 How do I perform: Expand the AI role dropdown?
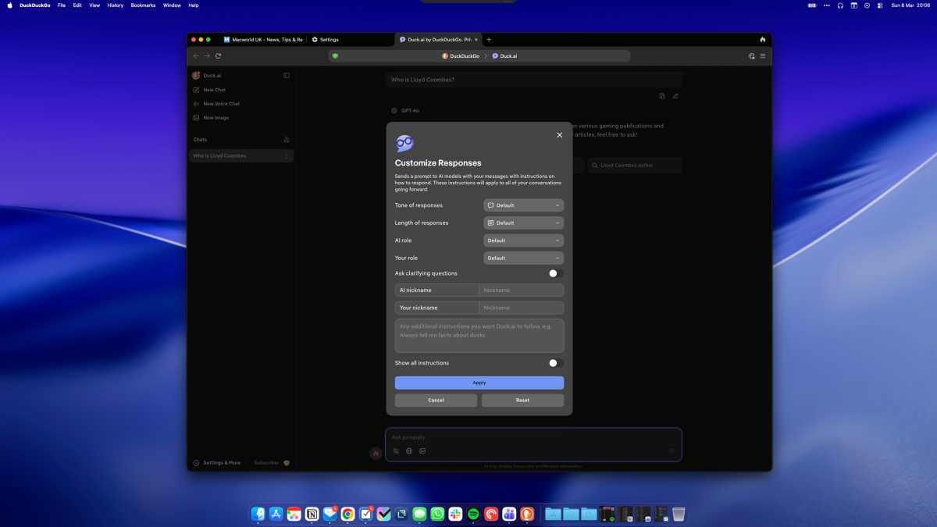(523, 240)
